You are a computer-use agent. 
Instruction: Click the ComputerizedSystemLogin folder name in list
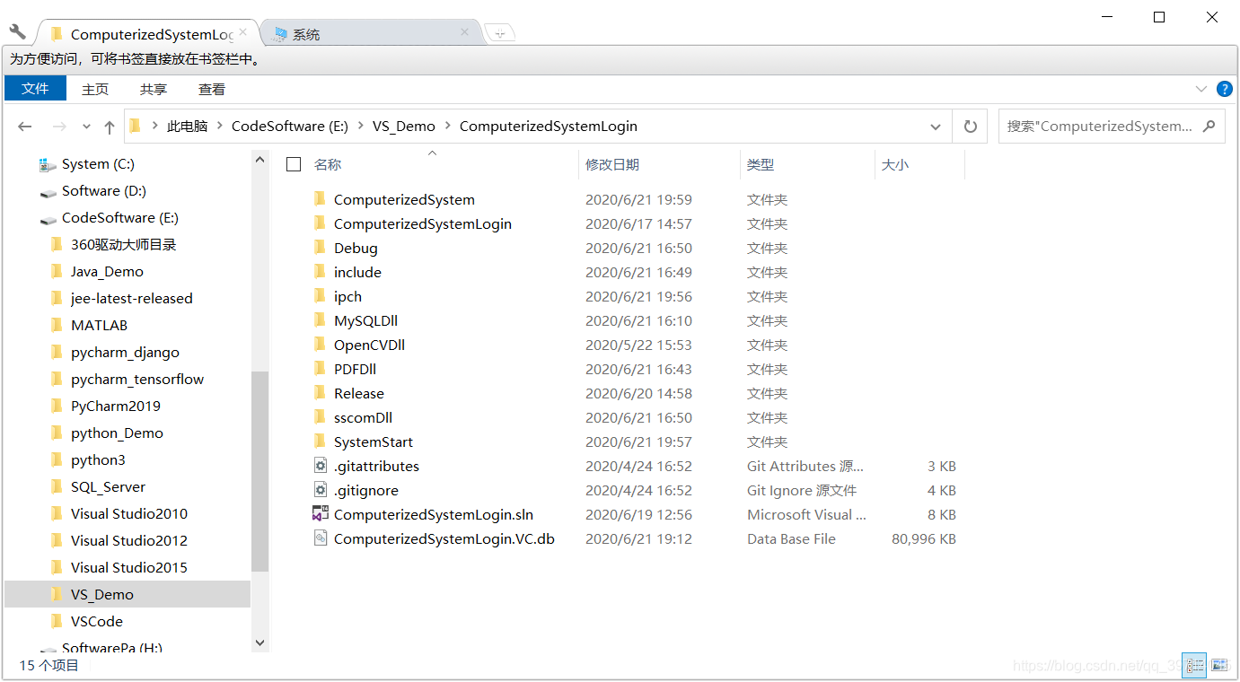(423, 224)
